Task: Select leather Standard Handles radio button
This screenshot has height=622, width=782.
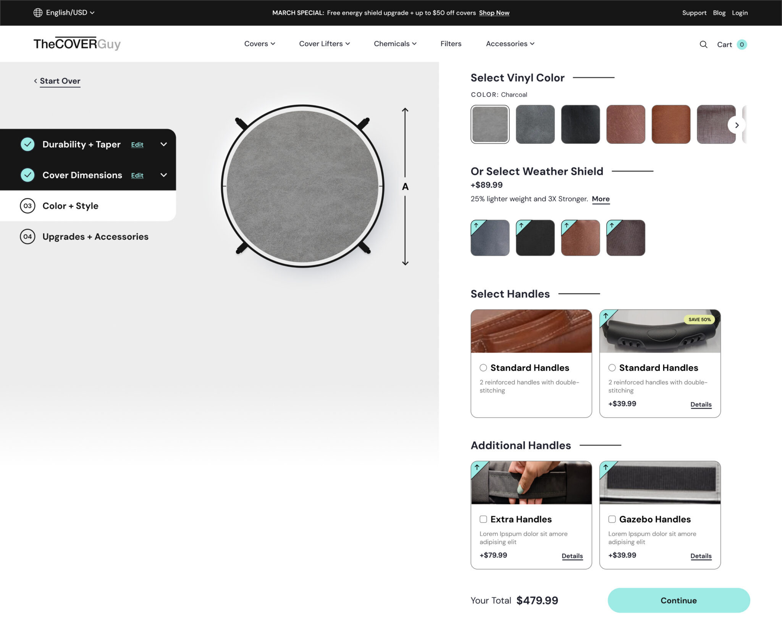Action: (483, 367)
